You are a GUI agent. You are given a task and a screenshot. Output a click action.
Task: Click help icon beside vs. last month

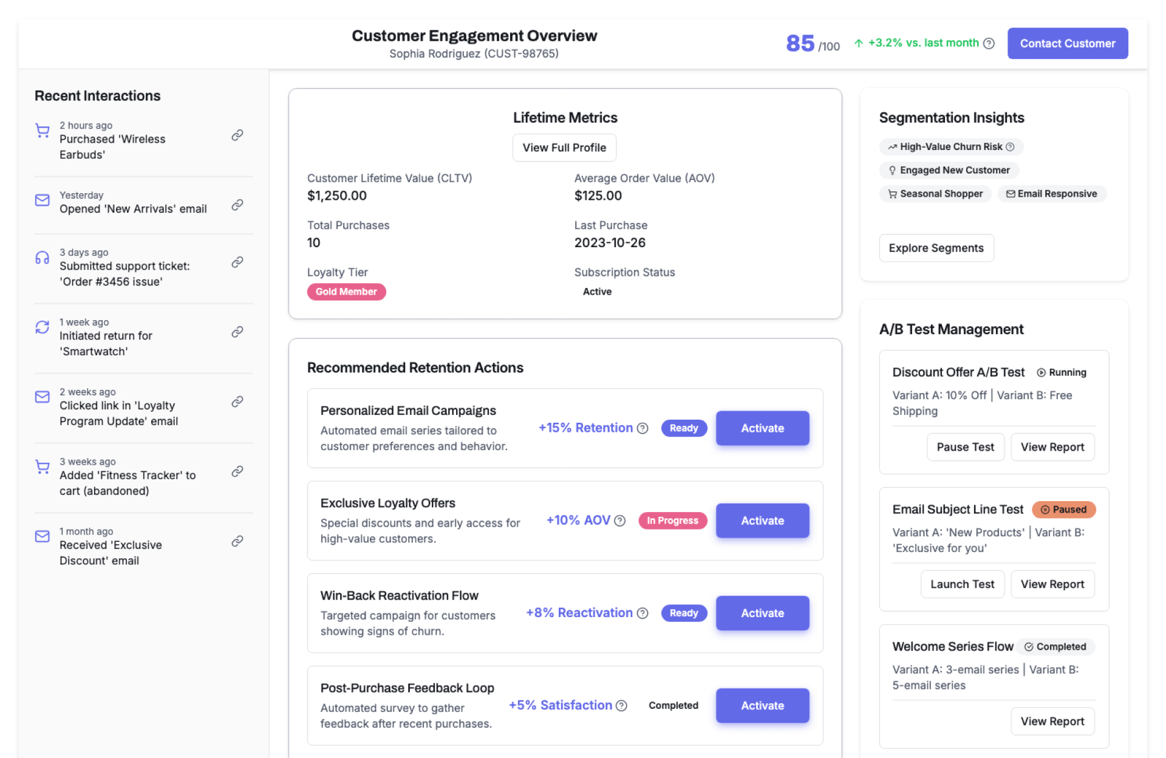coord(989,43)
